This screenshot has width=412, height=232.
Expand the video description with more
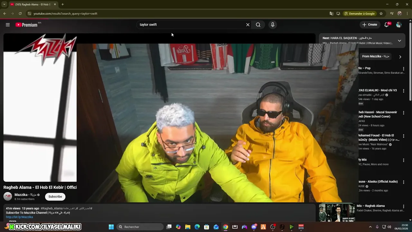(13, 221)
